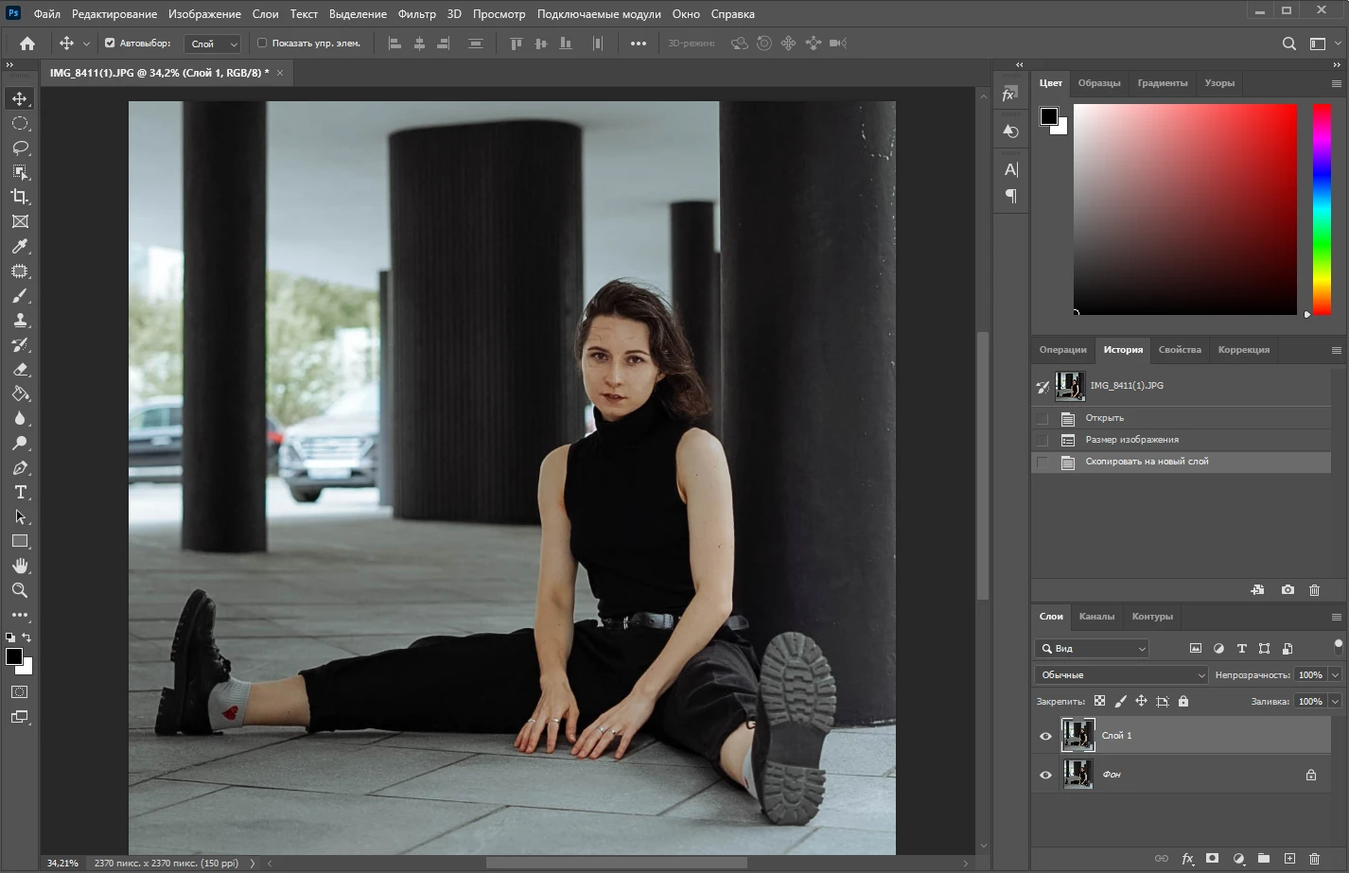Select the Spot Healing Brush tool
The width and height of the screenshot is (1349, 873).
[20, 271]
